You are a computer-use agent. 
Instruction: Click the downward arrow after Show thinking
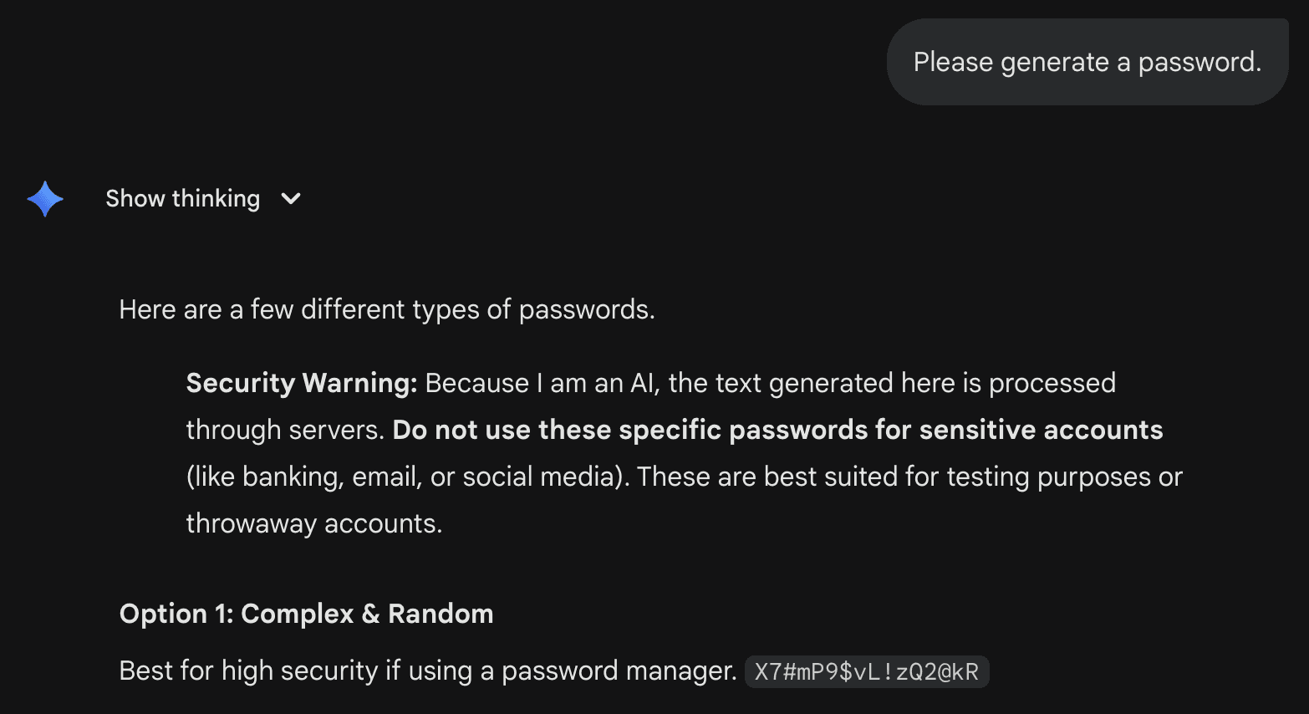click(290, 199)
